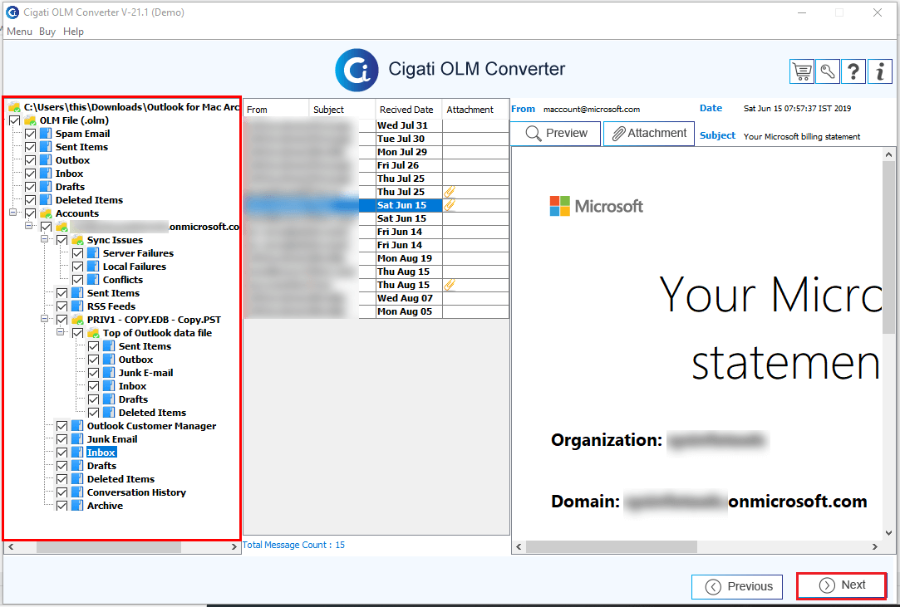
Task: Collapse the Sync Issues node
Action: [x=44, y=238]
